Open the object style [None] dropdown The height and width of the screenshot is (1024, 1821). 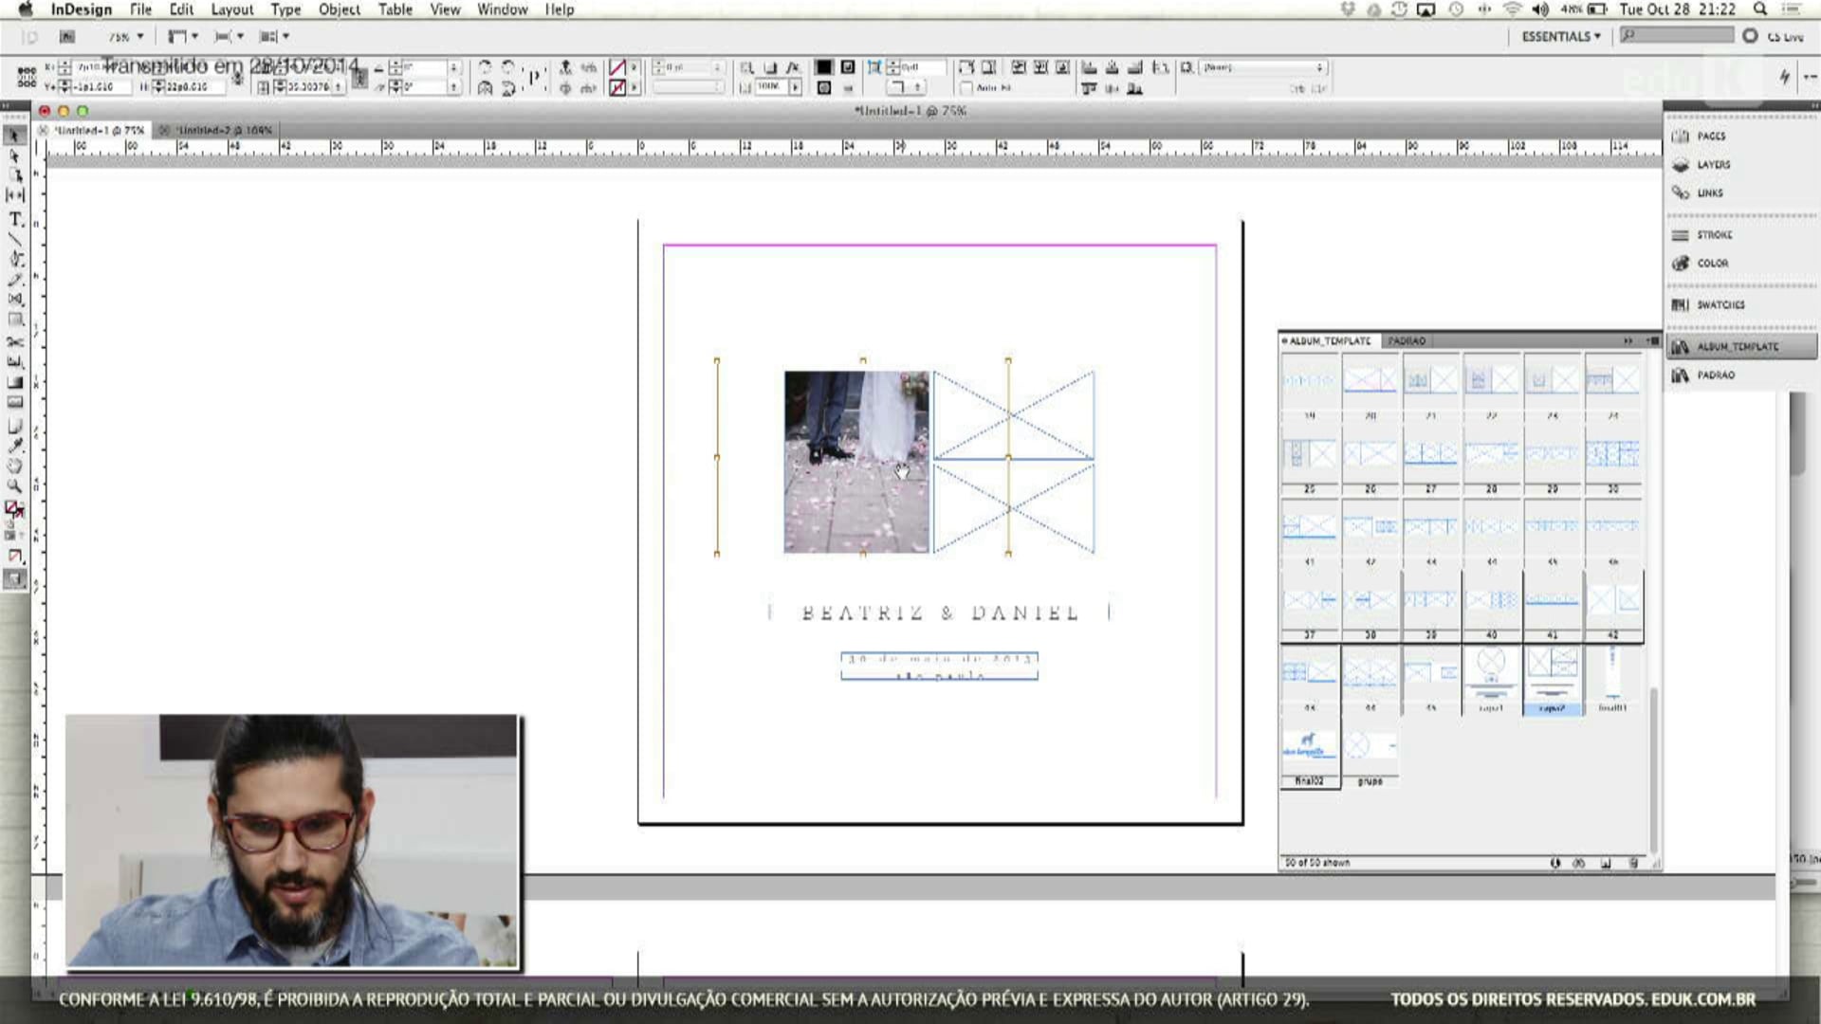pyautogui.click(x=1262, y=67)
